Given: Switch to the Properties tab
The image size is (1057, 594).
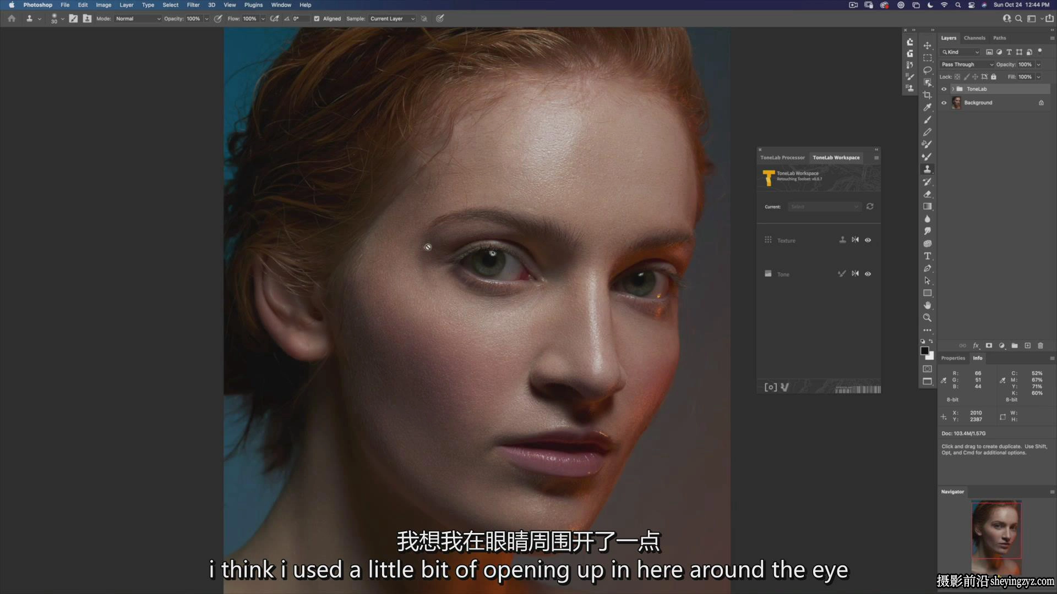Looking at the screenshot, I should tap(953, 358).
